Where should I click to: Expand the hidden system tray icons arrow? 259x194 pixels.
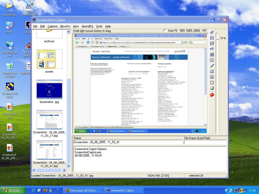pyautogui.click(x=226, y=190)
